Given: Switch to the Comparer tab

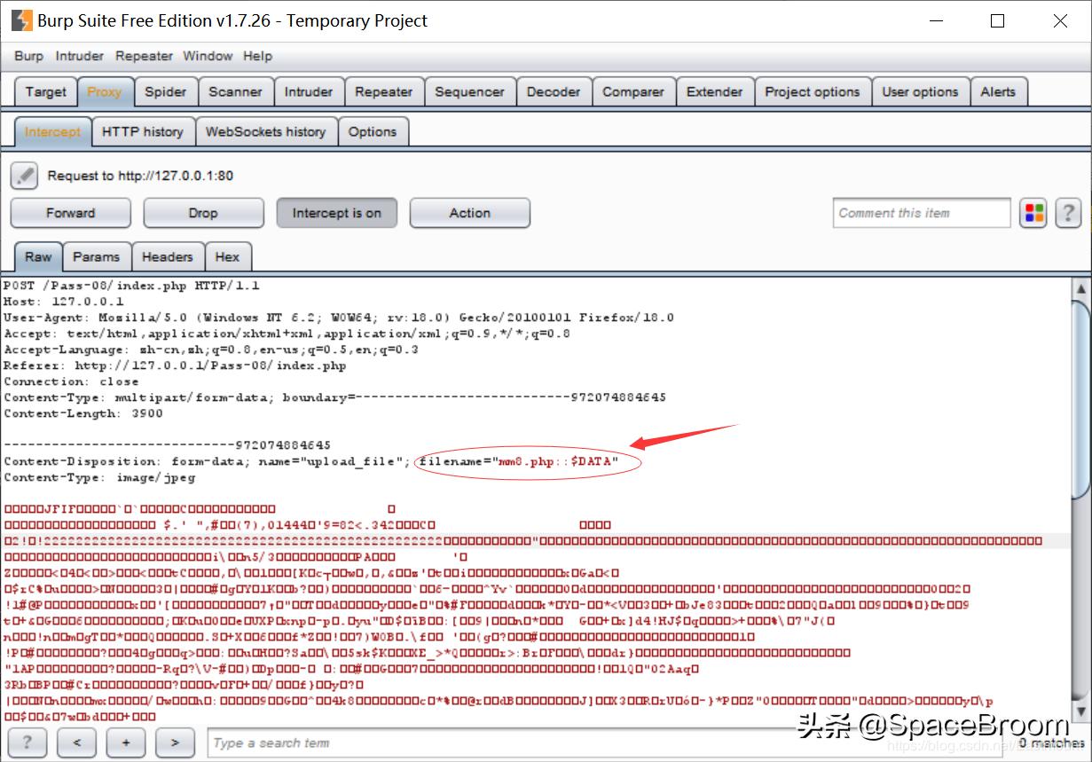Looking at the screenshot, I should click(633, 91).
